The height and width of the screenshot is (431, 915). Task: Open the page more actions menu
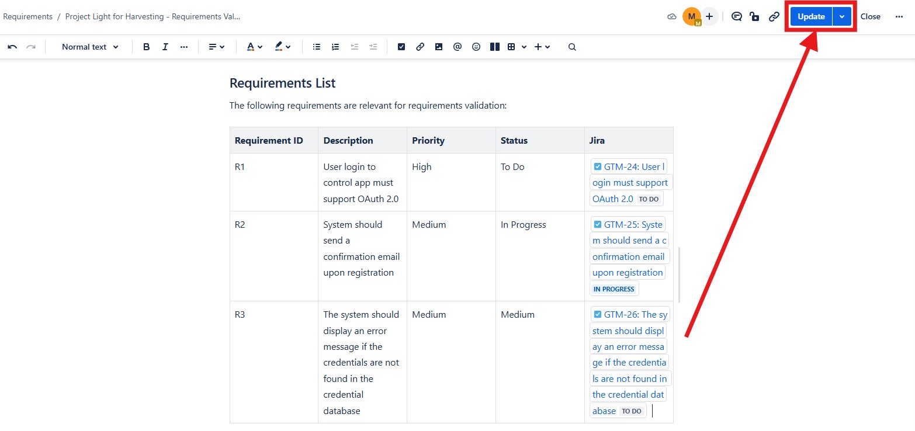pos(899,16)
